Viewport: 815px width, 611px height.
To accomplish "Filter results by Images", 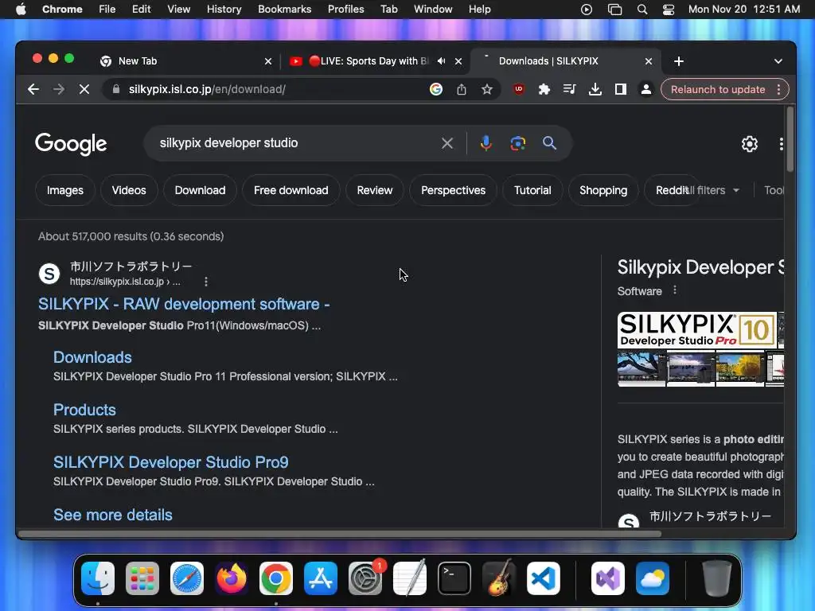I will (65, 191).
